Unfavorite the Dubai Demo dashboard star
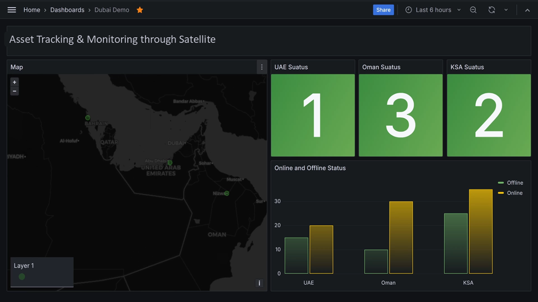Viewport: 538px width, 302px height. [x=139, y=10]
